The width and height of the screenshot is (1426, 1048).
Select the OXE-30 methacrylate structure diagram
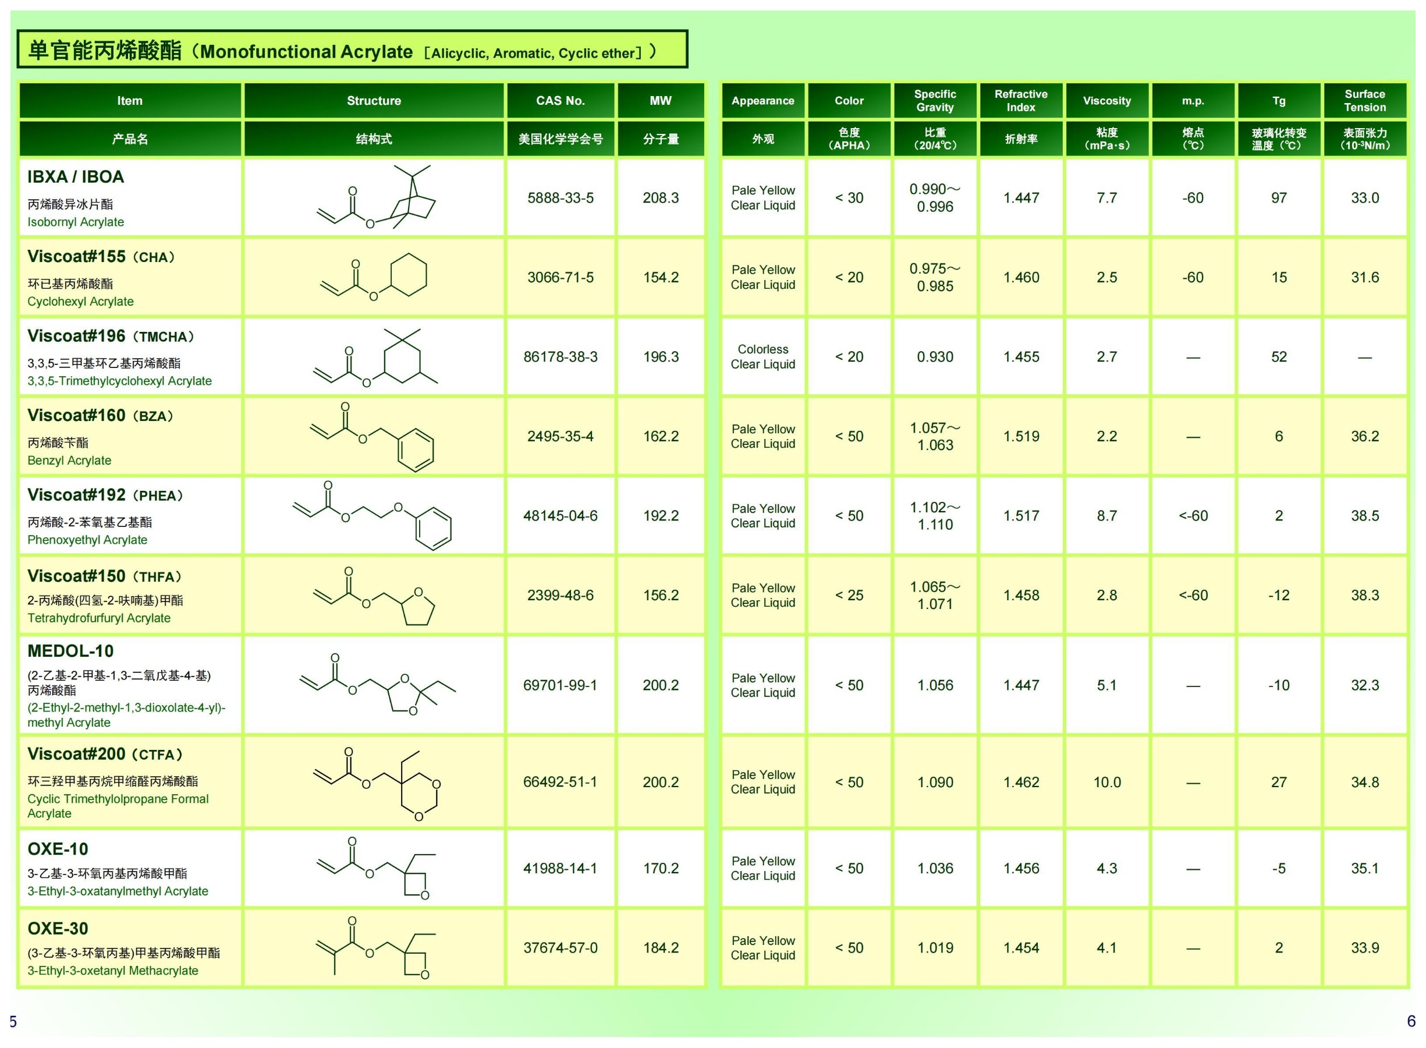click(x=376, y=948)
